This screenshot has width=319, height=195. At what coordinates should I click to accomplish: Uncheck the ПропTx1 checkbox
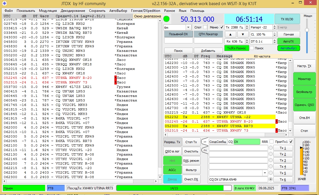(291, 142)
